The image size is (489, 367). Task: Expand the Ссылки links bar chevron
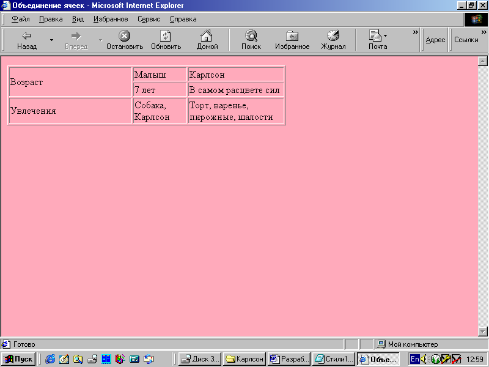point(483,32)
